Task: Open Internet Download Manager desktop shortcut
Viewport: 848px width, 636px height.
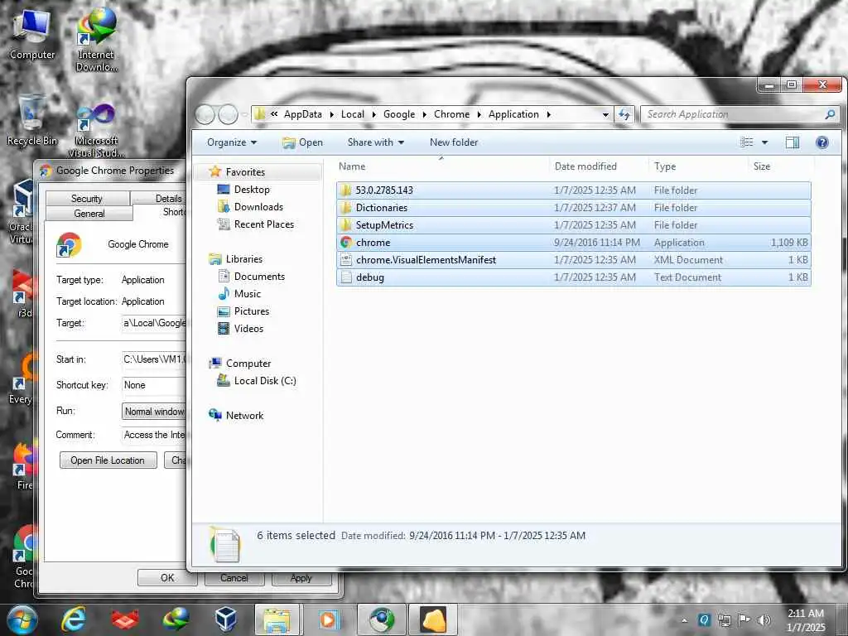Action: coord(96,39)
